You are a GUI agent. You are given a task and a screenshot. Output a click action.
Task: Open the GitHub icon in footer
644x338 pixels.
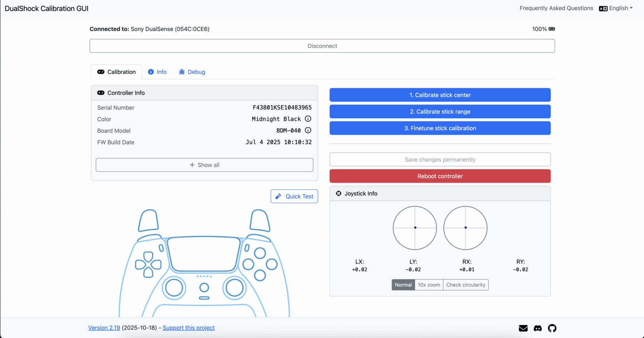coord(552,328)
